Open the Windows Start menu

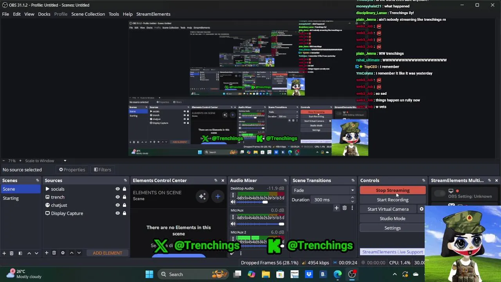[x=149, y=274]
